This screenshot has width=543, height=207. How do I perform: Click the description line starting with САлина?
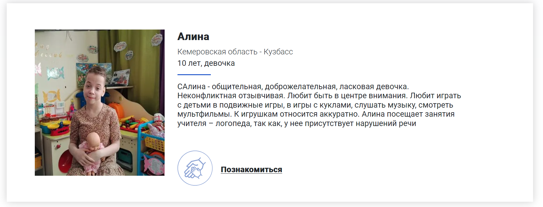293,87
